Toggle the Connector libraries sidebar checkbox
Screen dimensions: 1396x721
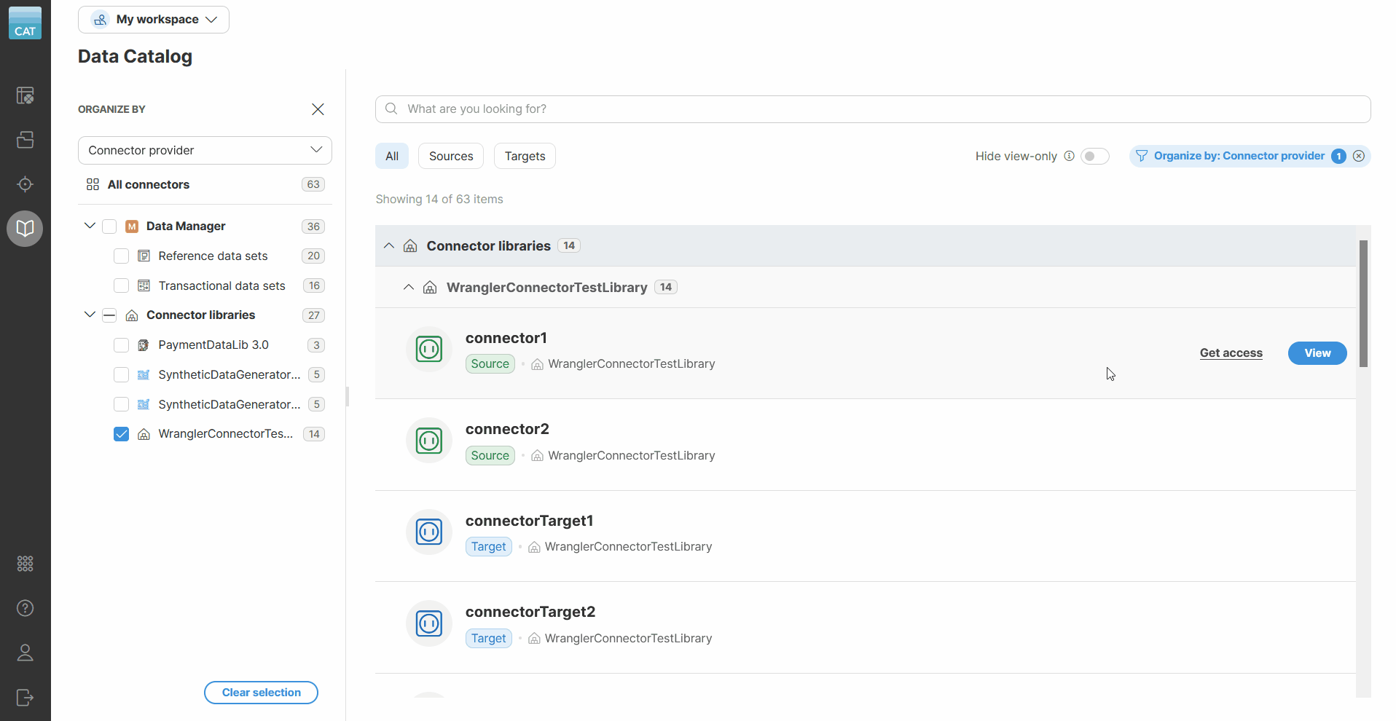tap(109, 315)
